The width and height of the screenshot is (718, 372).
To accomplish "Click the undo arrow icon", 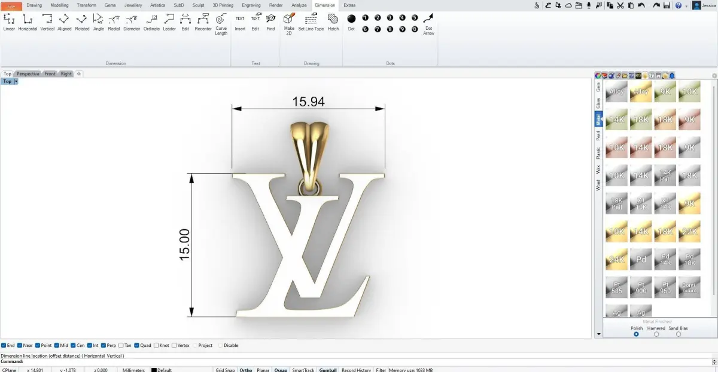I will (x=641, y=5).
